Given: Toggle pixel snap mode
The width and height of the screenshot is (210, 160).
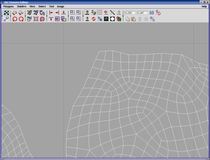Looking at the screenshot, I should pyautogui.click(x=106, y=13).
